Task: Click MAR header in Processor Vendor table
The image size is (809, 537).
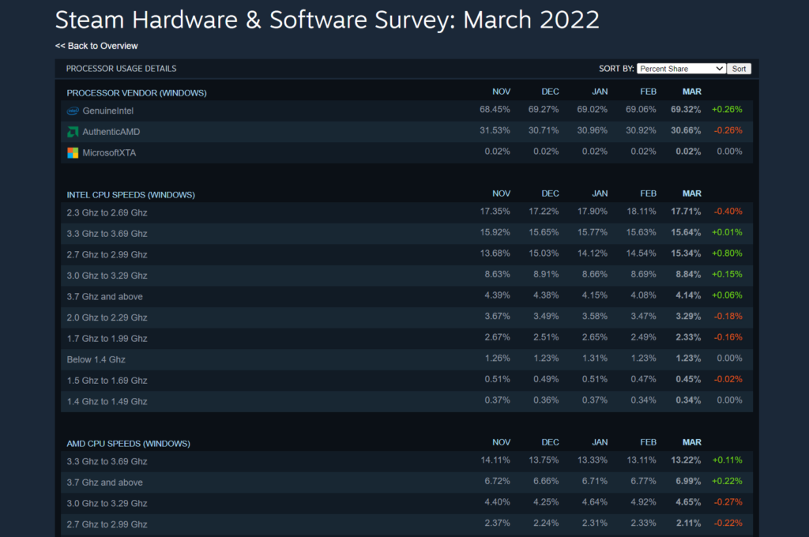Action: 692,92
